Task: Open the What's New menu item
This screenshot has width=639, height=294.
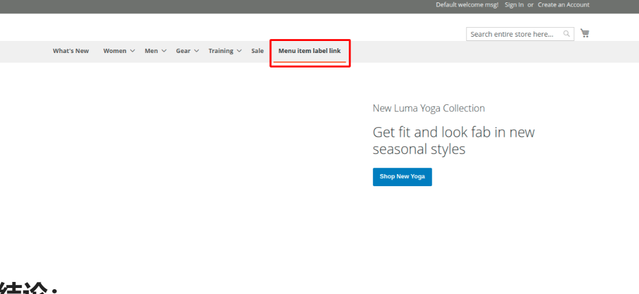Action: coord(70,51)
